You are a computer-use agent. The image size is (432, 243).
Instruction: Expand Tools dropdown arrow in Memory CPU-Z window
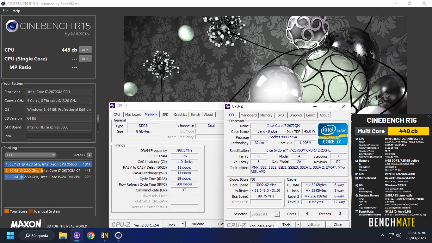tap(182, 224)
